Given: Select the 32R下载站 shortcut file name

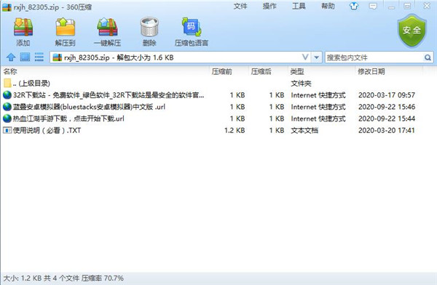Looking at the screenshot, I should pyautogui.click(x=109, y=95).
